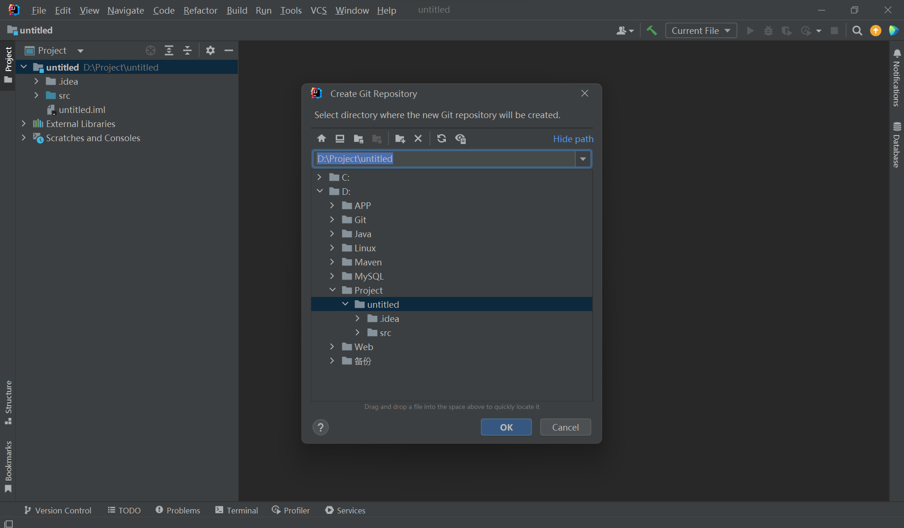Toggle show hidden files icon in dialog
Image resolution: width=904 pixels, height=528 pixels.
click(x=460, y=138)
